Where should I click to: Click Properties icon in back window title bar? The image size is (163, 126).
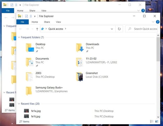(x=12, y=5)
